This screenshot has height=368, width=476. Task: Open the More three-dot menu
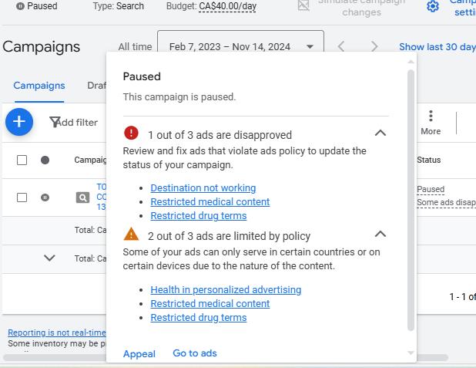click(431, 123)
